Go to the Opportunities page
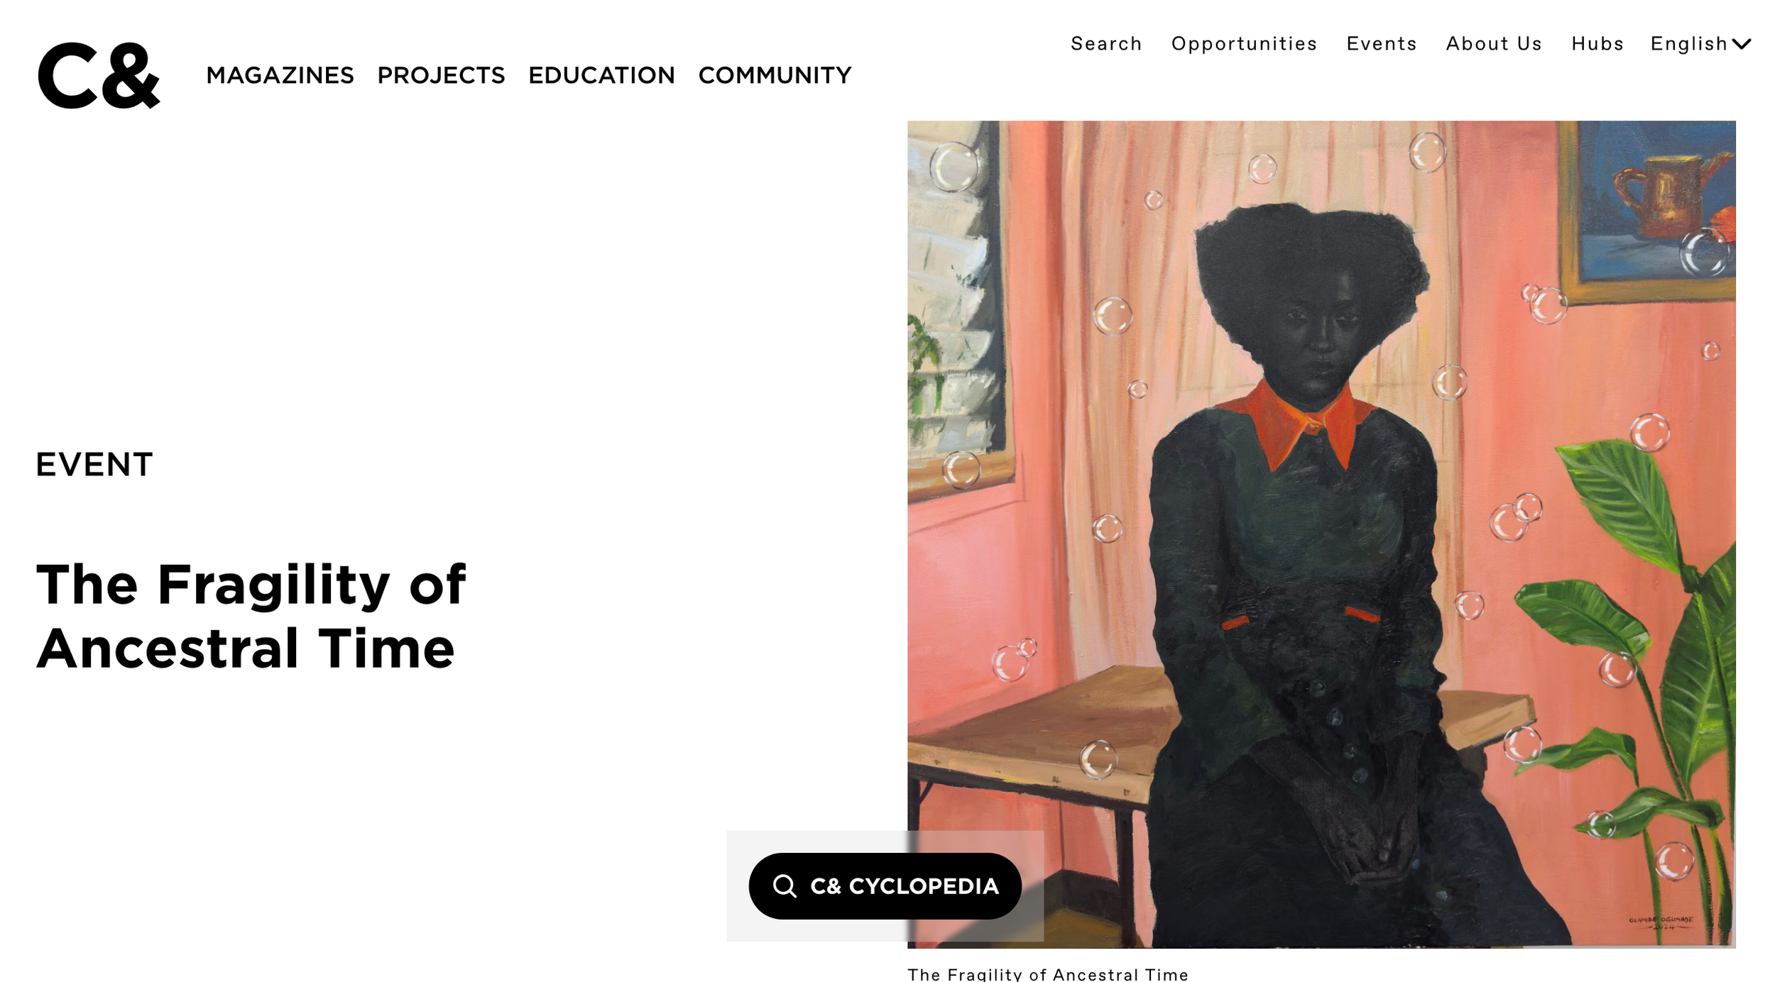The height and width of the screenshot is (982, 1775). pos(1244,44)
